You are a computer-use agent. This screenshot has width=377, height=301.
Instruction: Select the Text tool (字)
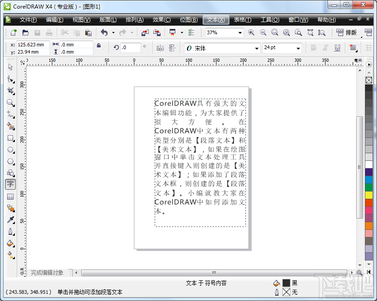(x=10, y=184)
